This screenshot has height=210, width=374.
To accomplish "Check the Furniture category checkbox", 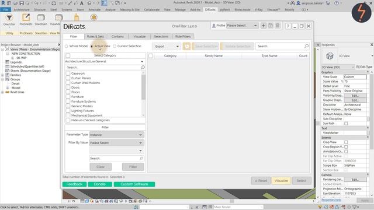I will click(x=68, y=97).
